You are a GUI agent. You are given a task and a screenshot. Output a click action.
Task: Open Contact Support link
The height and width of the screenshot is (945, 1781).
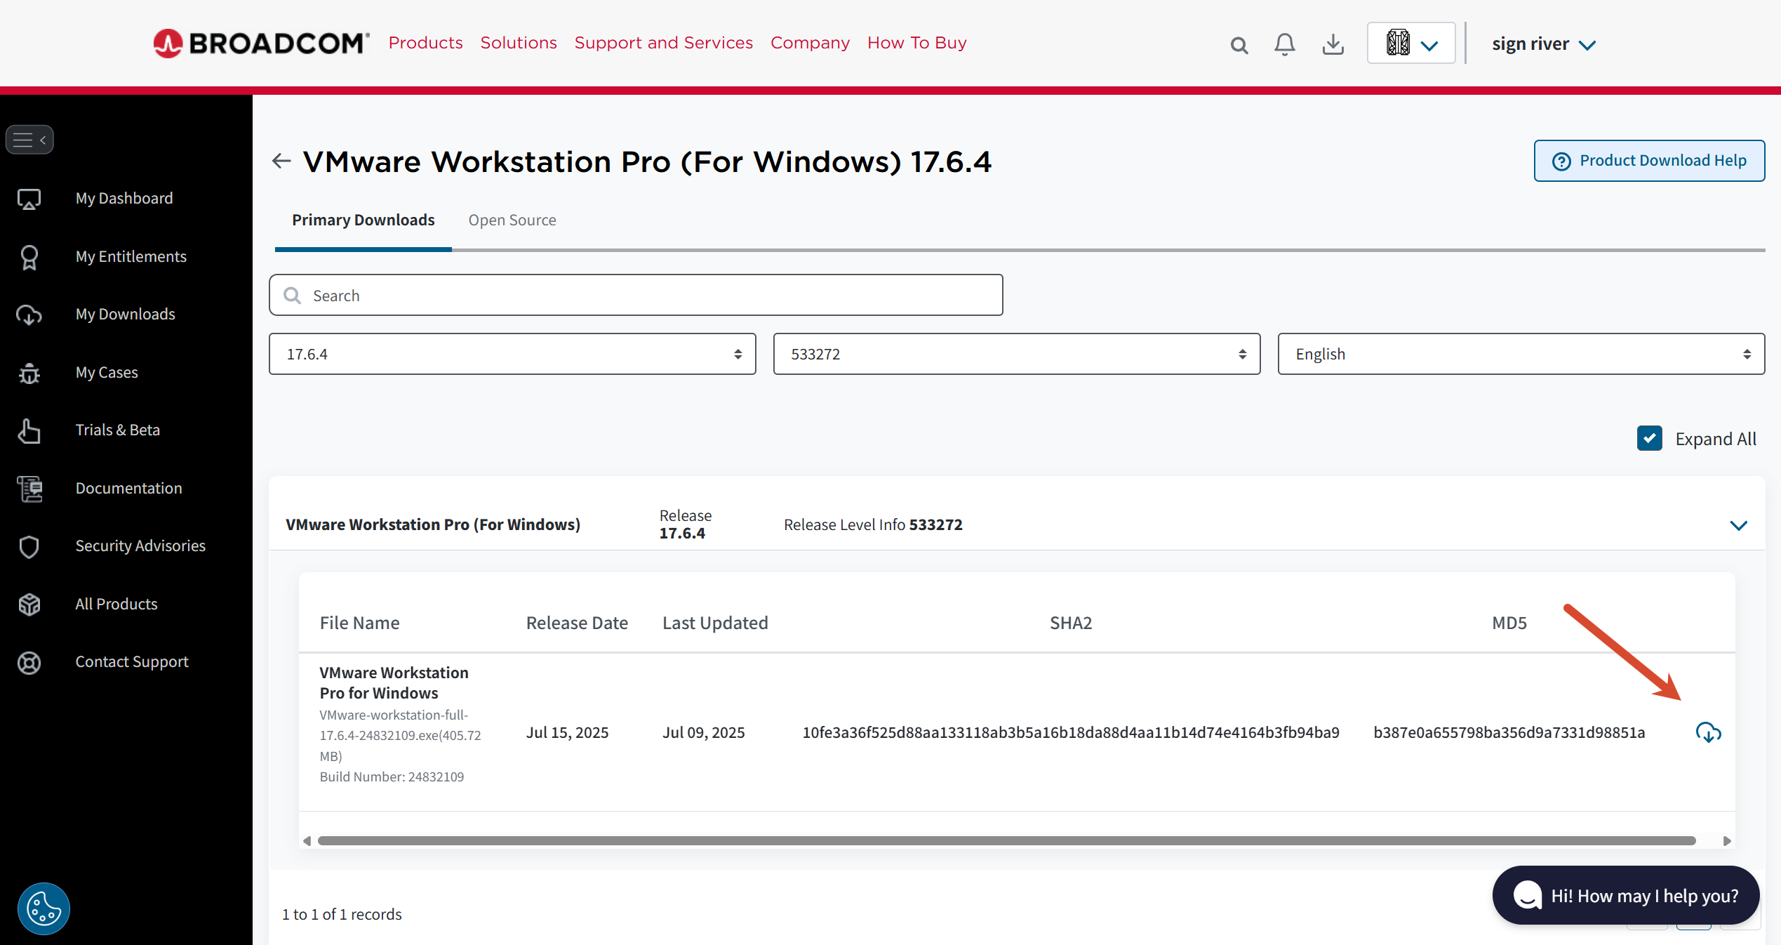(x=132, y=662)
